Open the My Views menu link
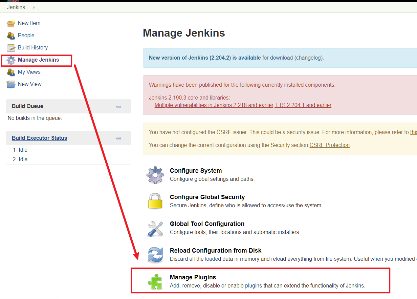The image size is (417, 299). (29, 72)
